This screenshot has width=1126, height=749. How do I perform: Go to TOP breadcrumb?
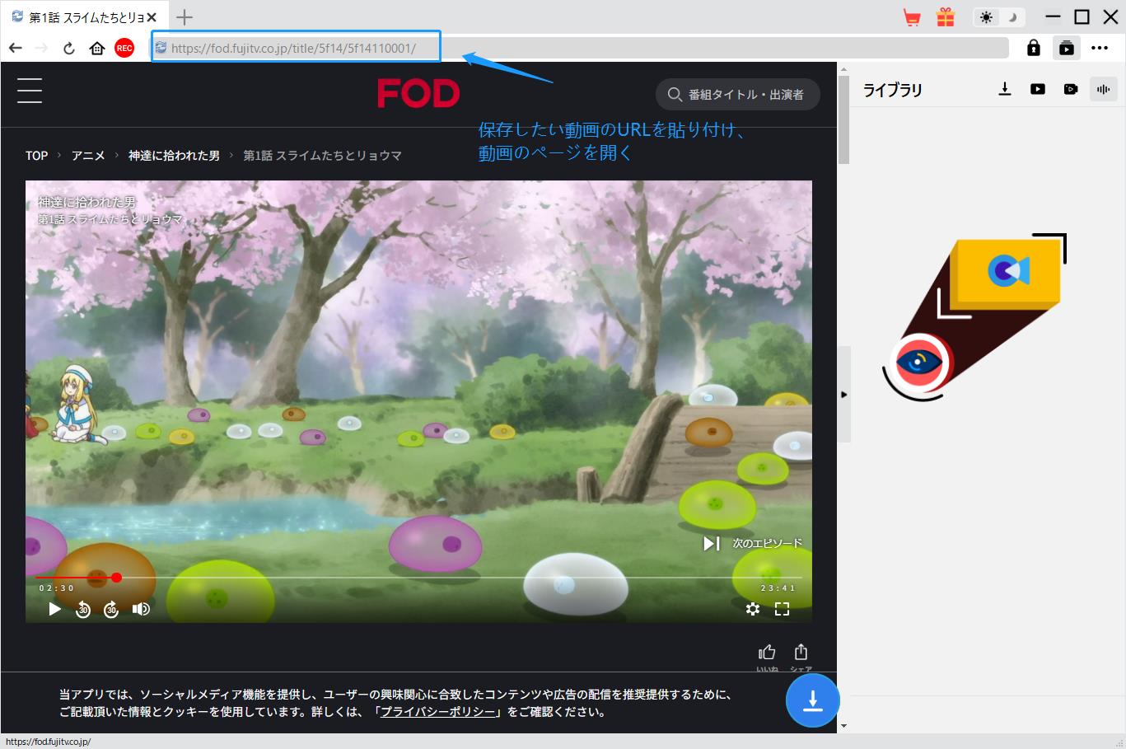36,155
